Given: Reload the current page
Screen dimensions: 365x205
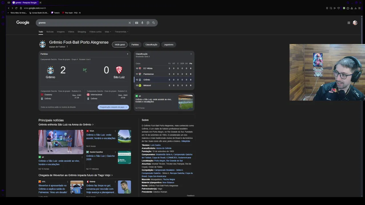Looking at the screenshot, I should [x=16, y=8].
